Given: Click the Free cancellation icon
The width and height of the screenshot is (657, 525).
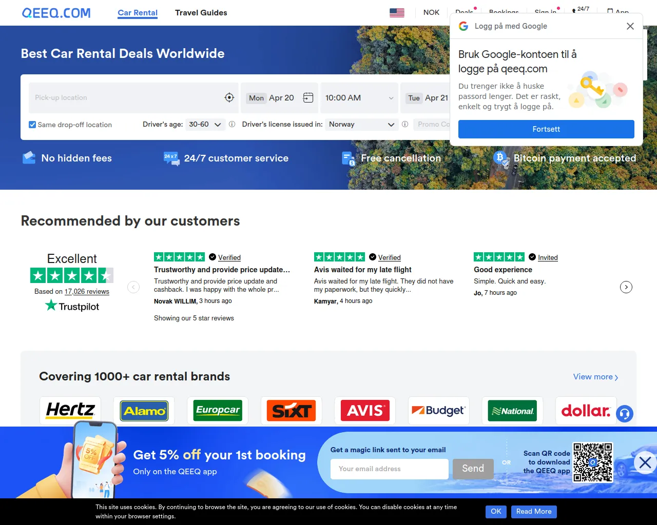Looking at the screenshot, I should (x=349, y=158).
